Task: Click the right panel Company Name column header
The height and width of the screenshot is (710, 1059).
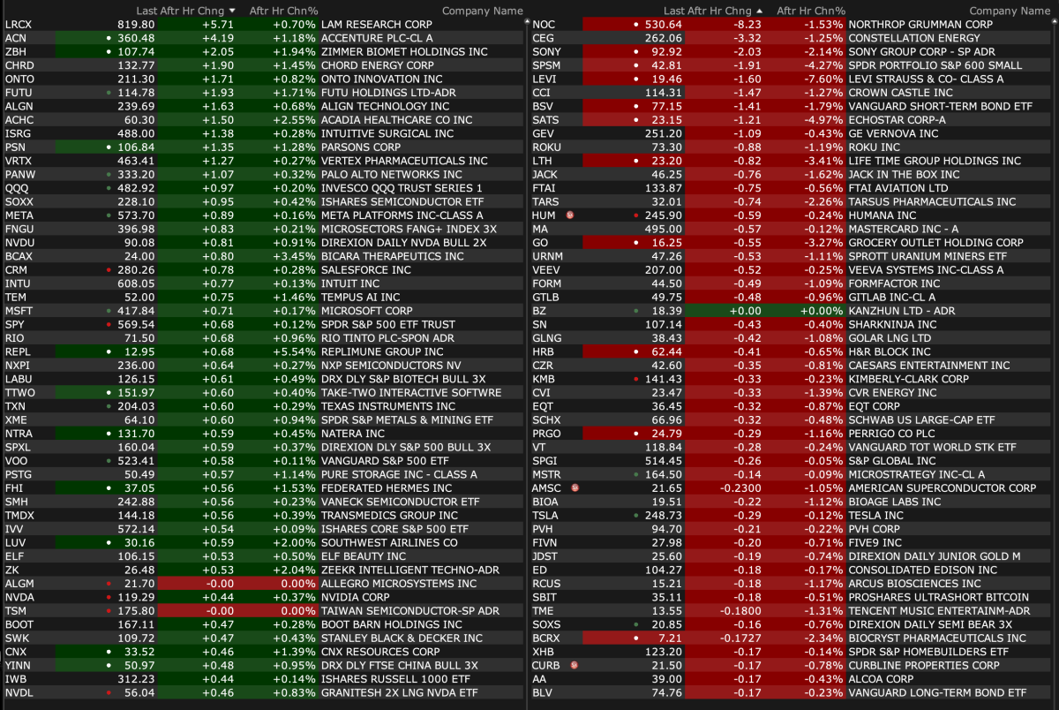Action: pos(1010,11)
